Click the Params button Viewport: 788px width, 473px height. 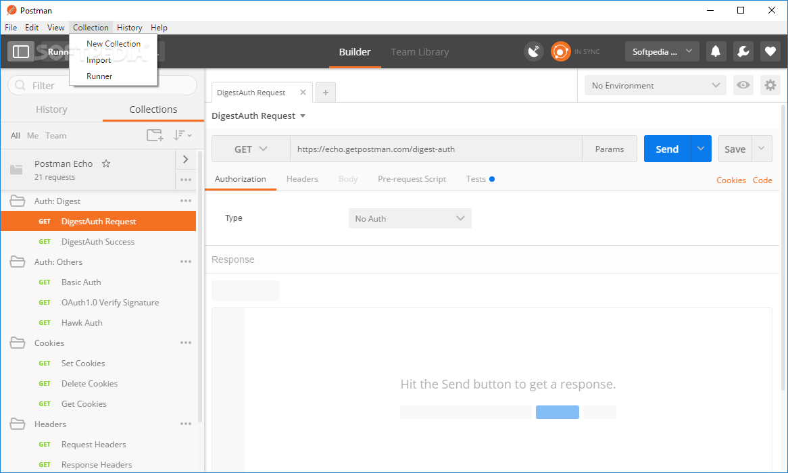[x=609, y=149]
